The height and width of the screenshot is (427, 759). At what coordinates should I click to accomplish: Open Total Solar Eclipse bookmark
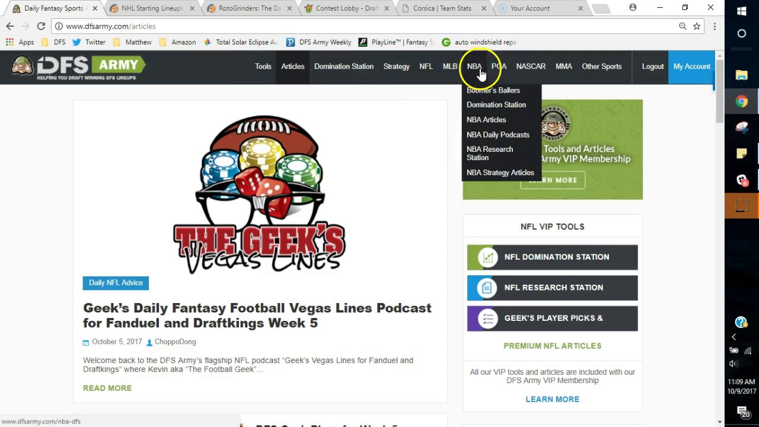tap(241, 42)
